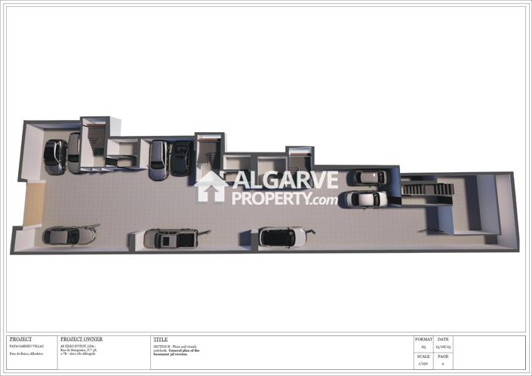Select the silver car in the upper-middle parking bay

tap(158, 159)
